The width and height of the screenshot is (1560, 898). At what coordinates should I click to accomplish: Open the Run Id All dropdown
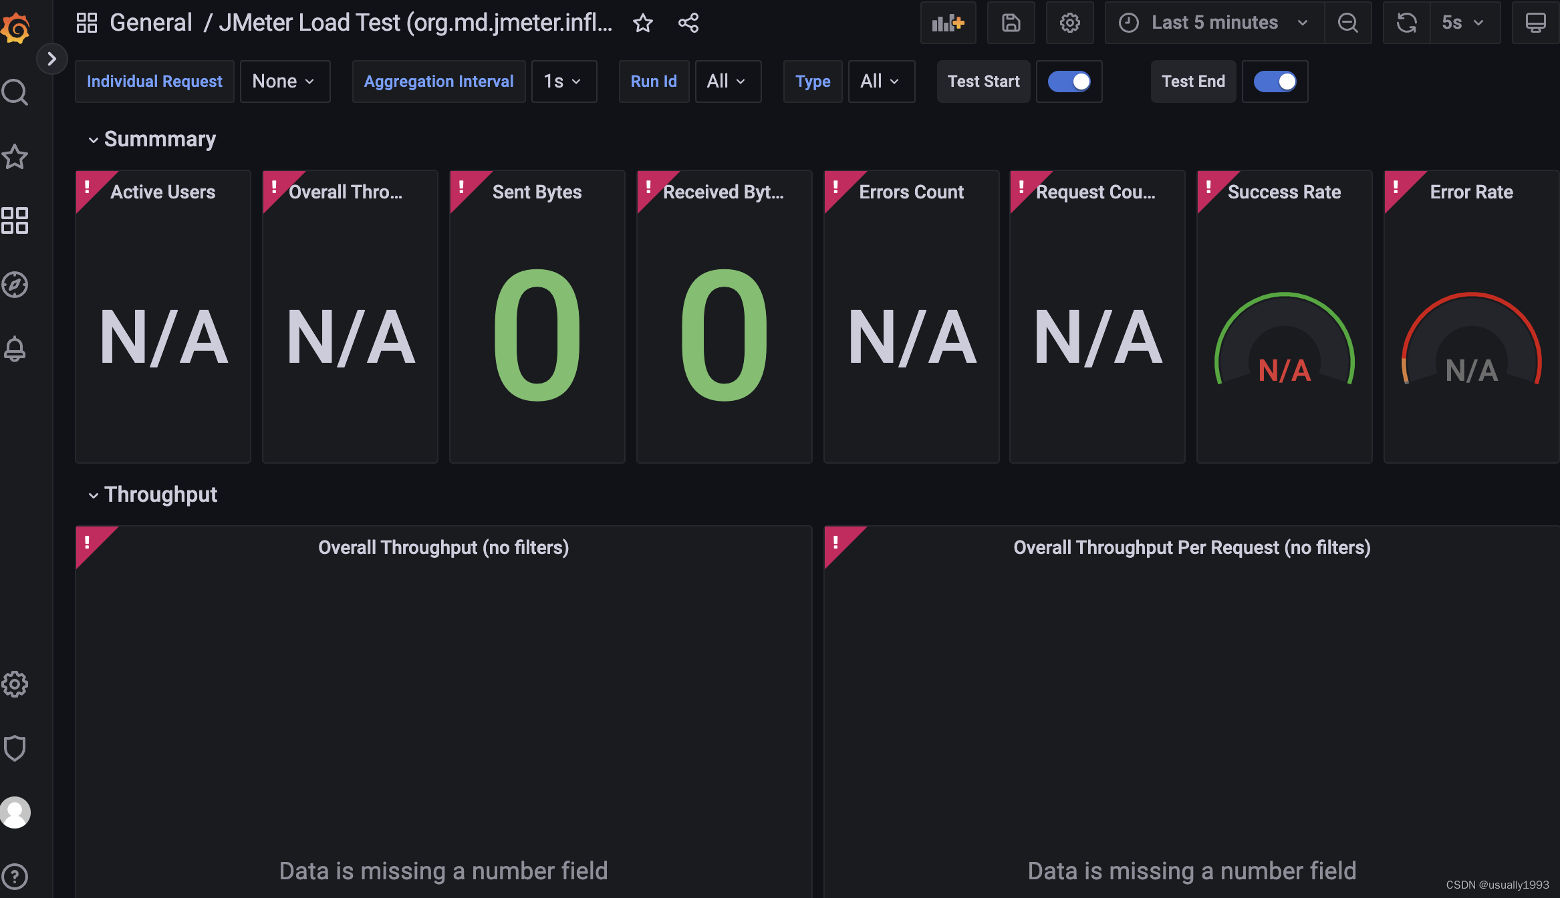pyautogui.click(x=728, y=82)
